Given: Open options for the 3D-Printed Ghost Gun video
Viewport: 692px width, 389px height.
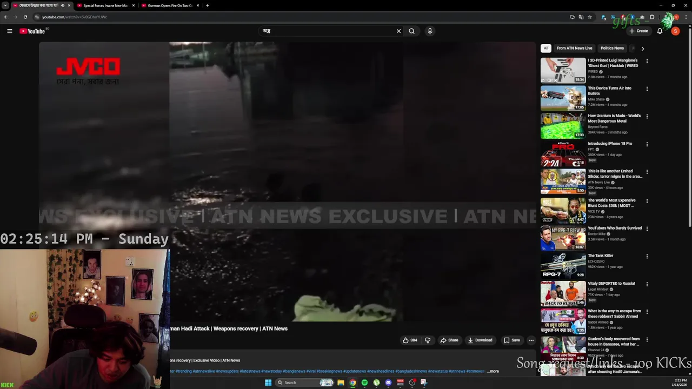Looking at the screenshot, I should coord(647,61).
